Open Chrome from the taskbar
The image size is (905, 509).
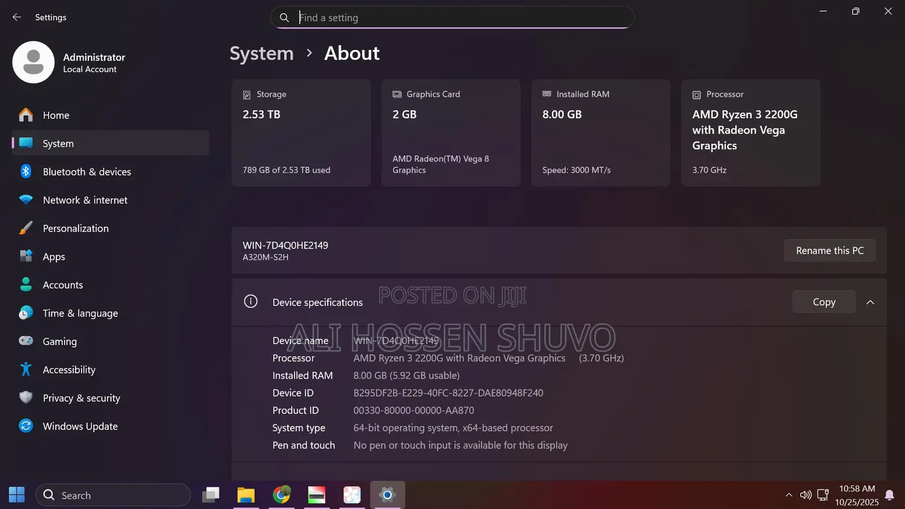tap(281, 495)
